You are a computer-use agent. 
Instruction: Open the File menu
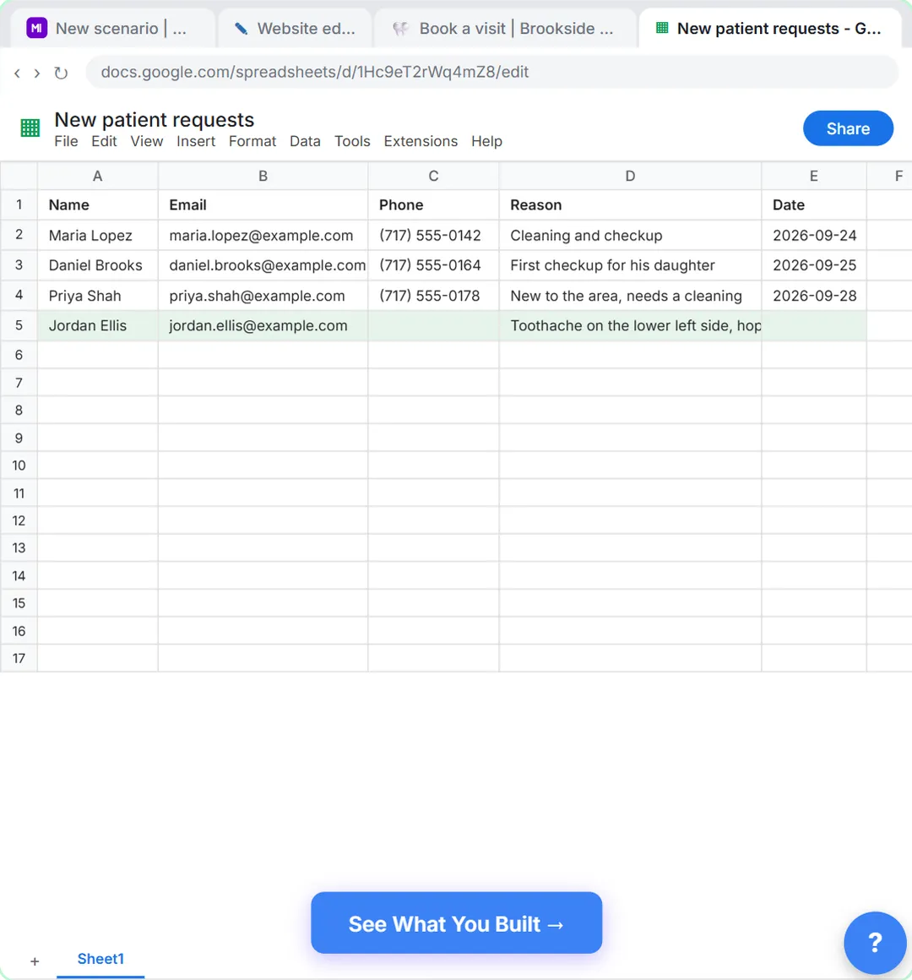66,141
